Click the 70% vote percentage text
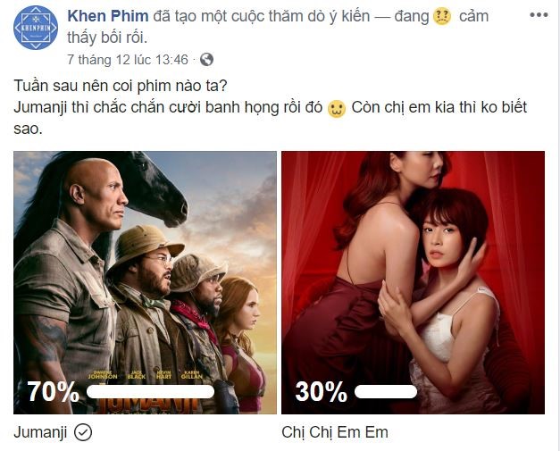The height and width of the screenshot is (451, 560). tap(54, 392)
